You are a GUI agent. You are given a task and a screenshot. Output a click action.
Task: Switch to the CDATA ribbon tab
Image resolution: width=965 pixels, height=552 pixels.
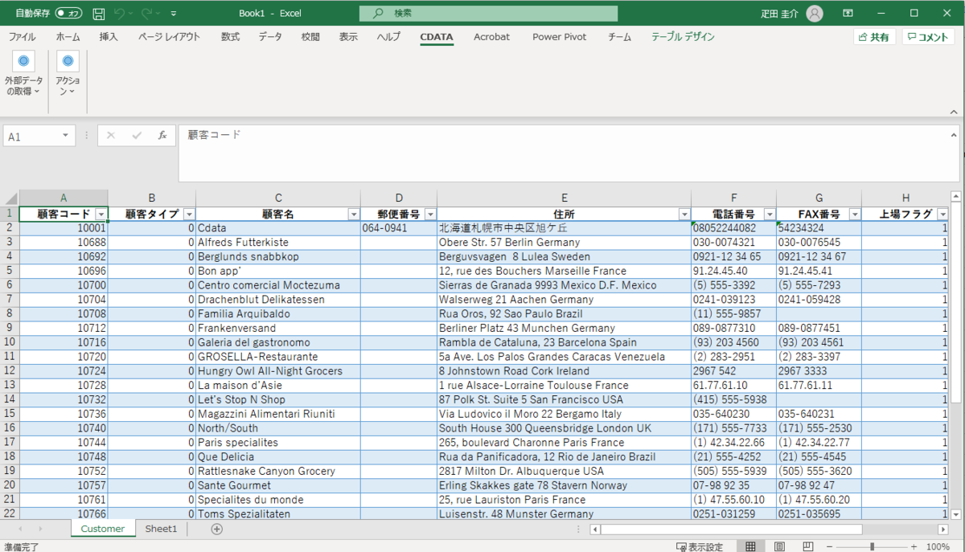coord(437,37)
